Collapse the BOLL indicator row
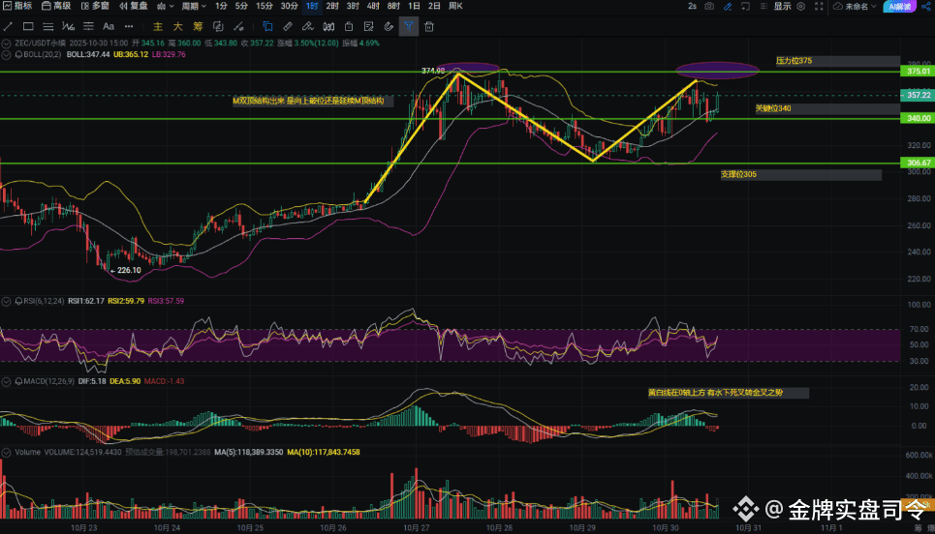Screen dimensions: 935x534 tap(6, 55)
